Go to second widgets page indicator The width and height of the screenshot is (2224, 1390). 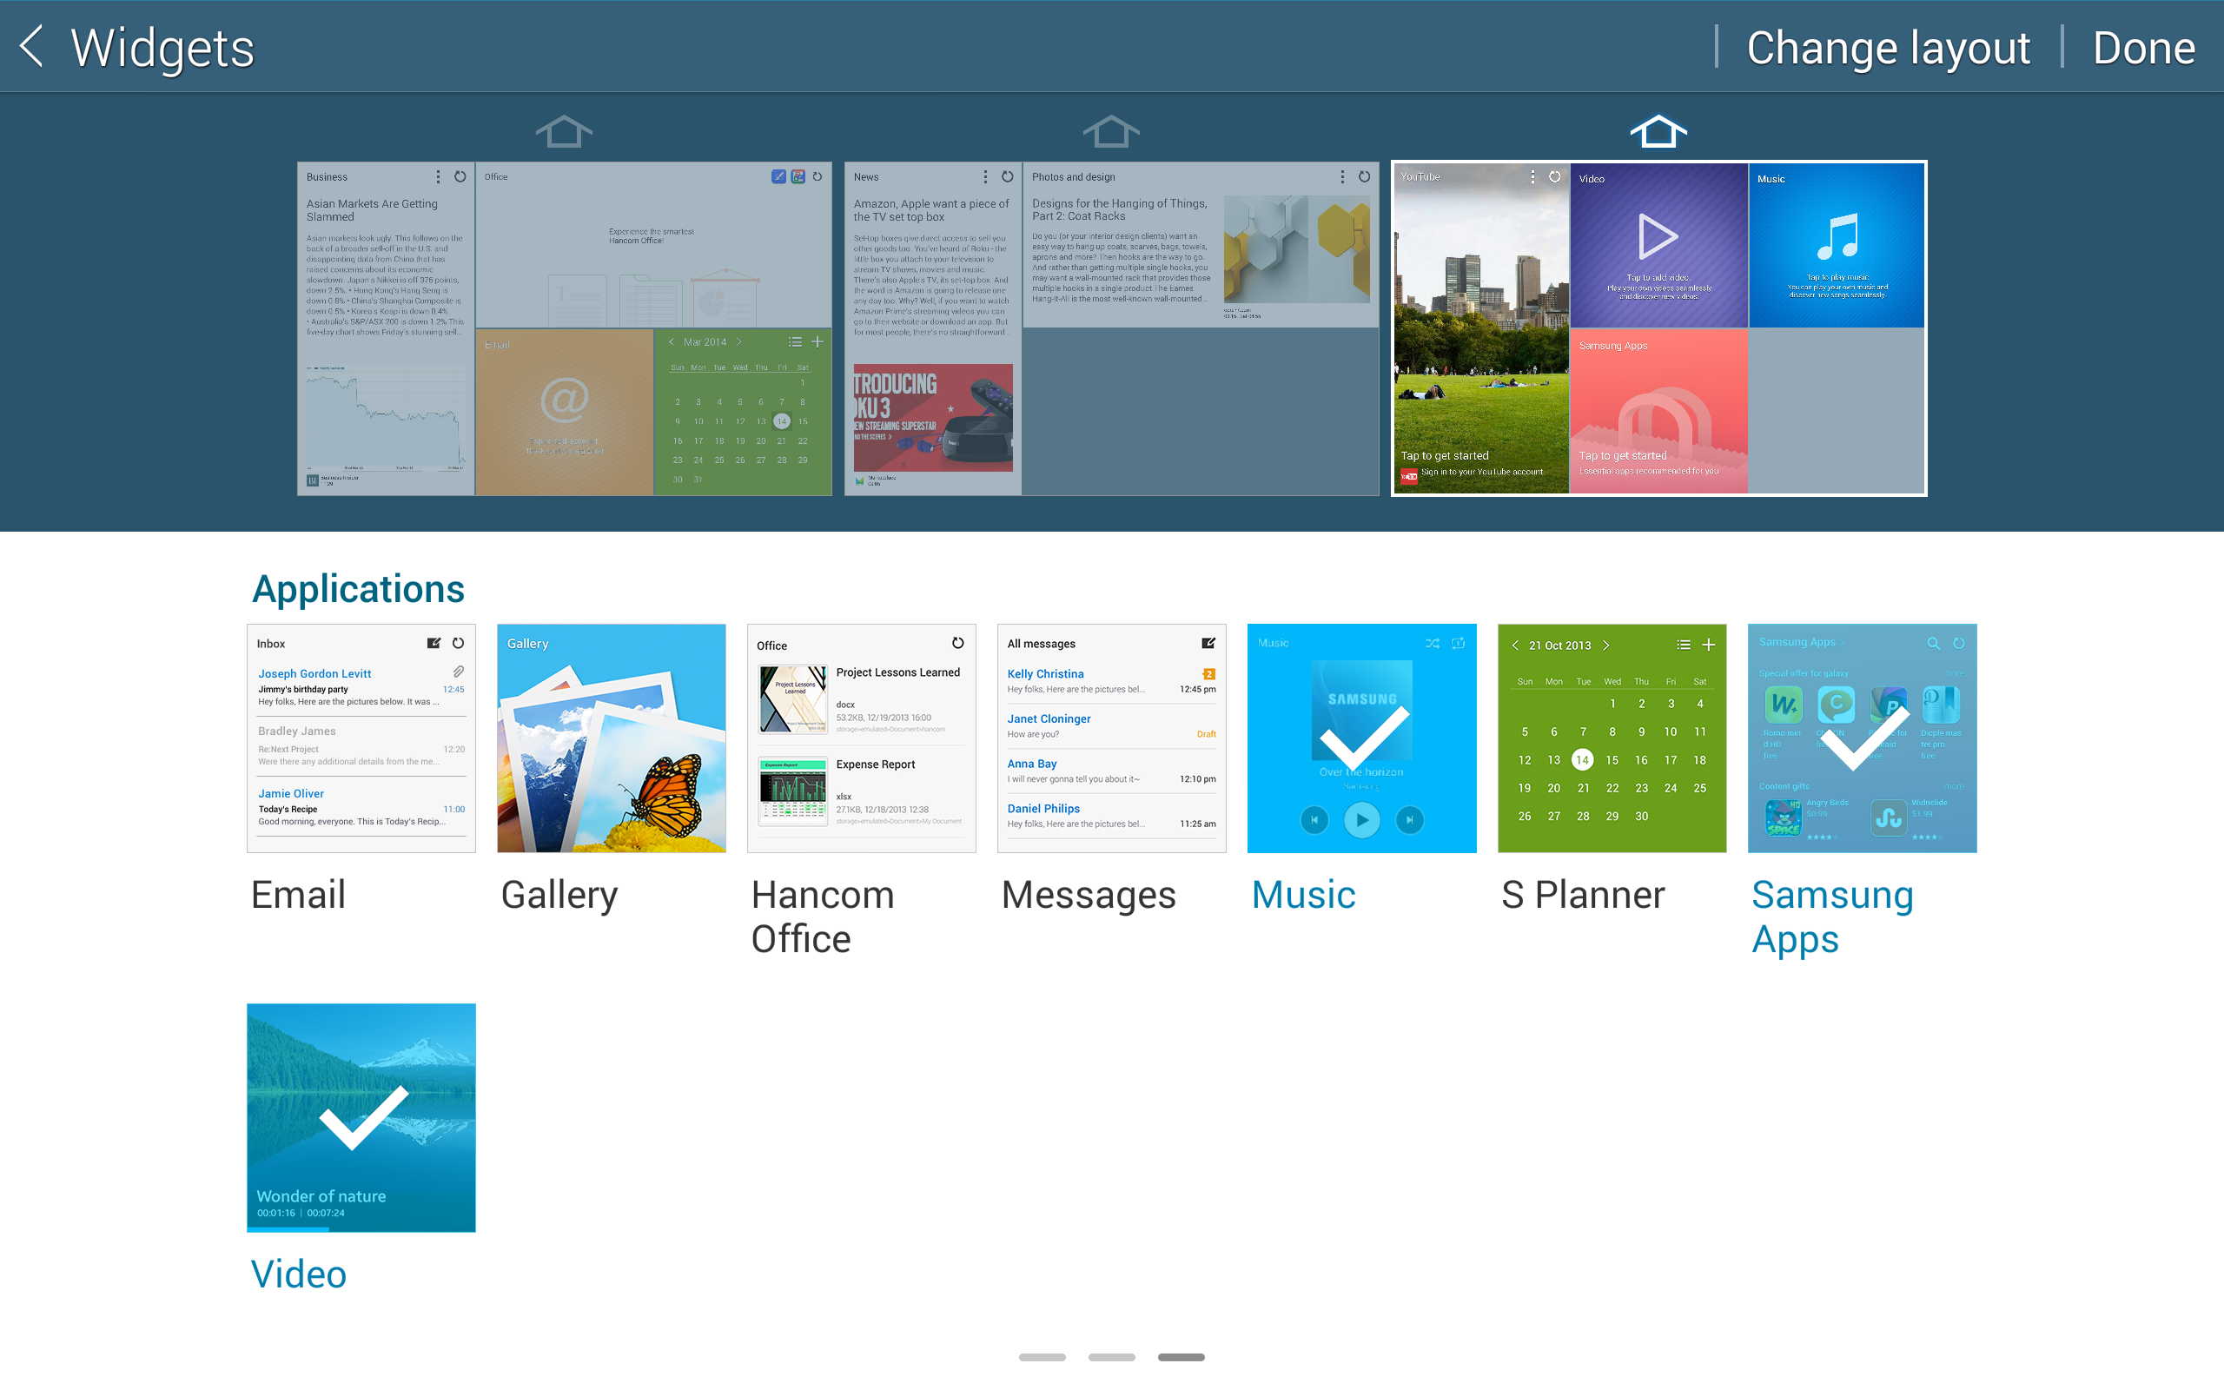coord(1111,1357)
